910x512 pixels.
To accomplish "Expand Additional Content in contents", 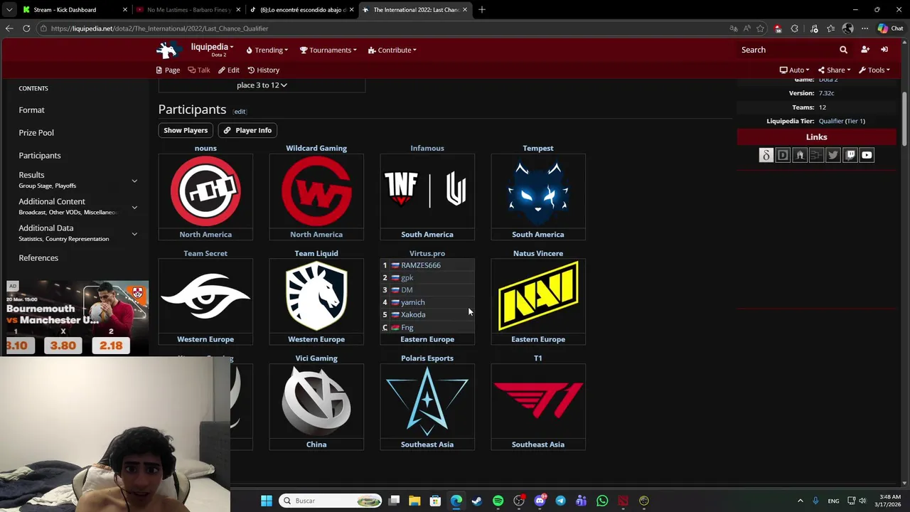I will (134, 207).
